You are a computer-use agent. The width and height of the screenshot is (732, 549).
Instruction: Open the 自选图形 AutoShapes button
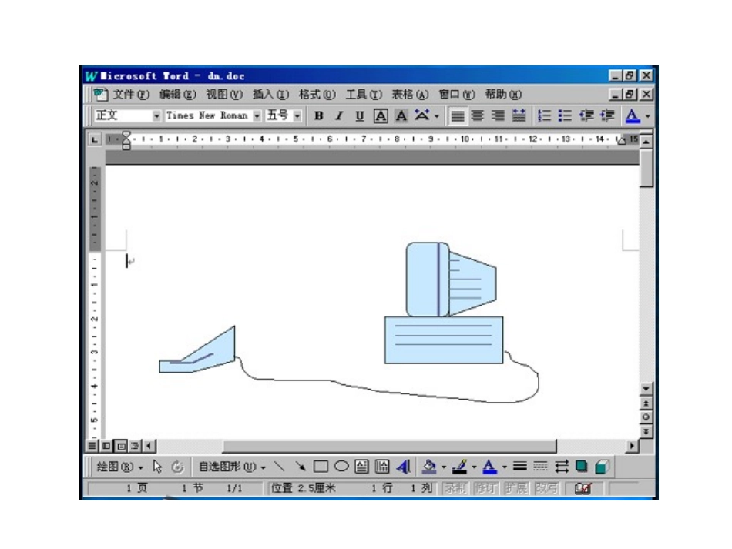232,467
